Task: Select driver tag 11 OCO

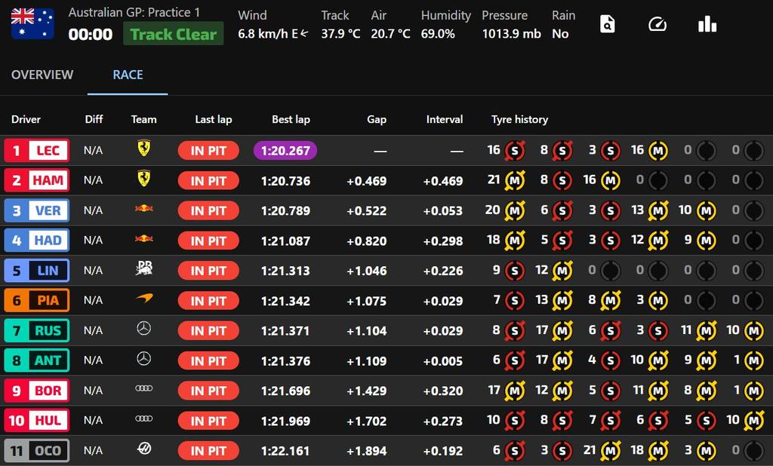Action: 37,451
